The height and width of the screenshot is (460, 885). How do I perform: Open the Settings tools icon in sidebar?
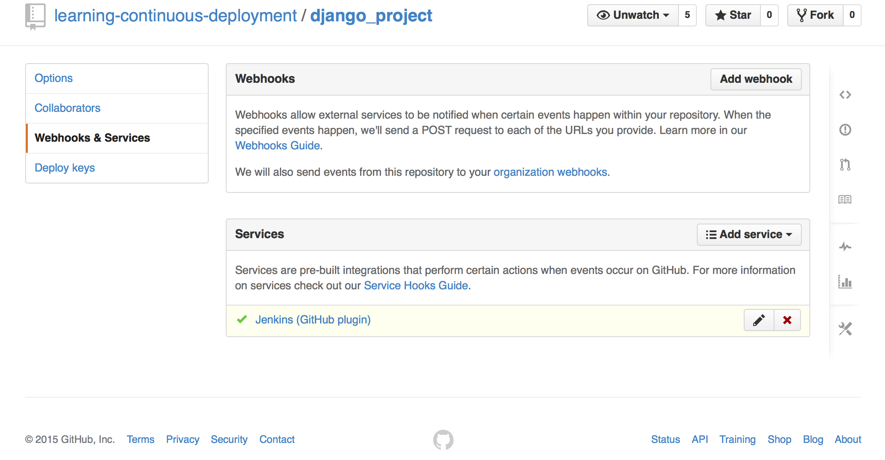click(x=845, y=329)
